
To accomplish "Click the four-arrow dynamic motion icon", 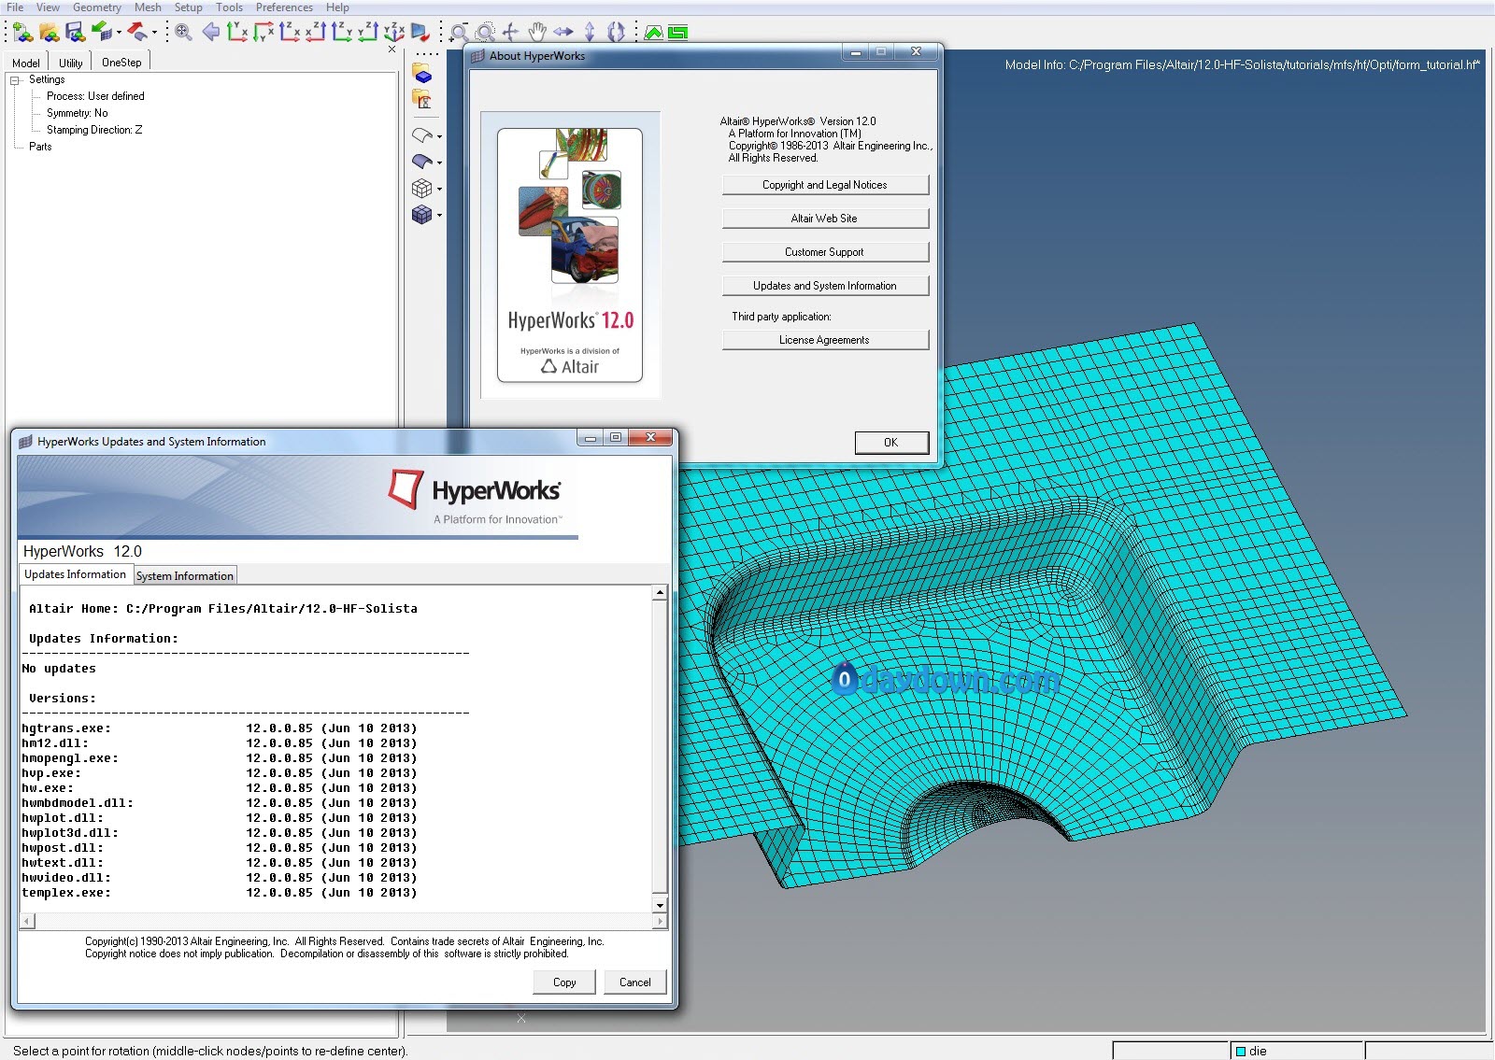I will coord(511,33).
